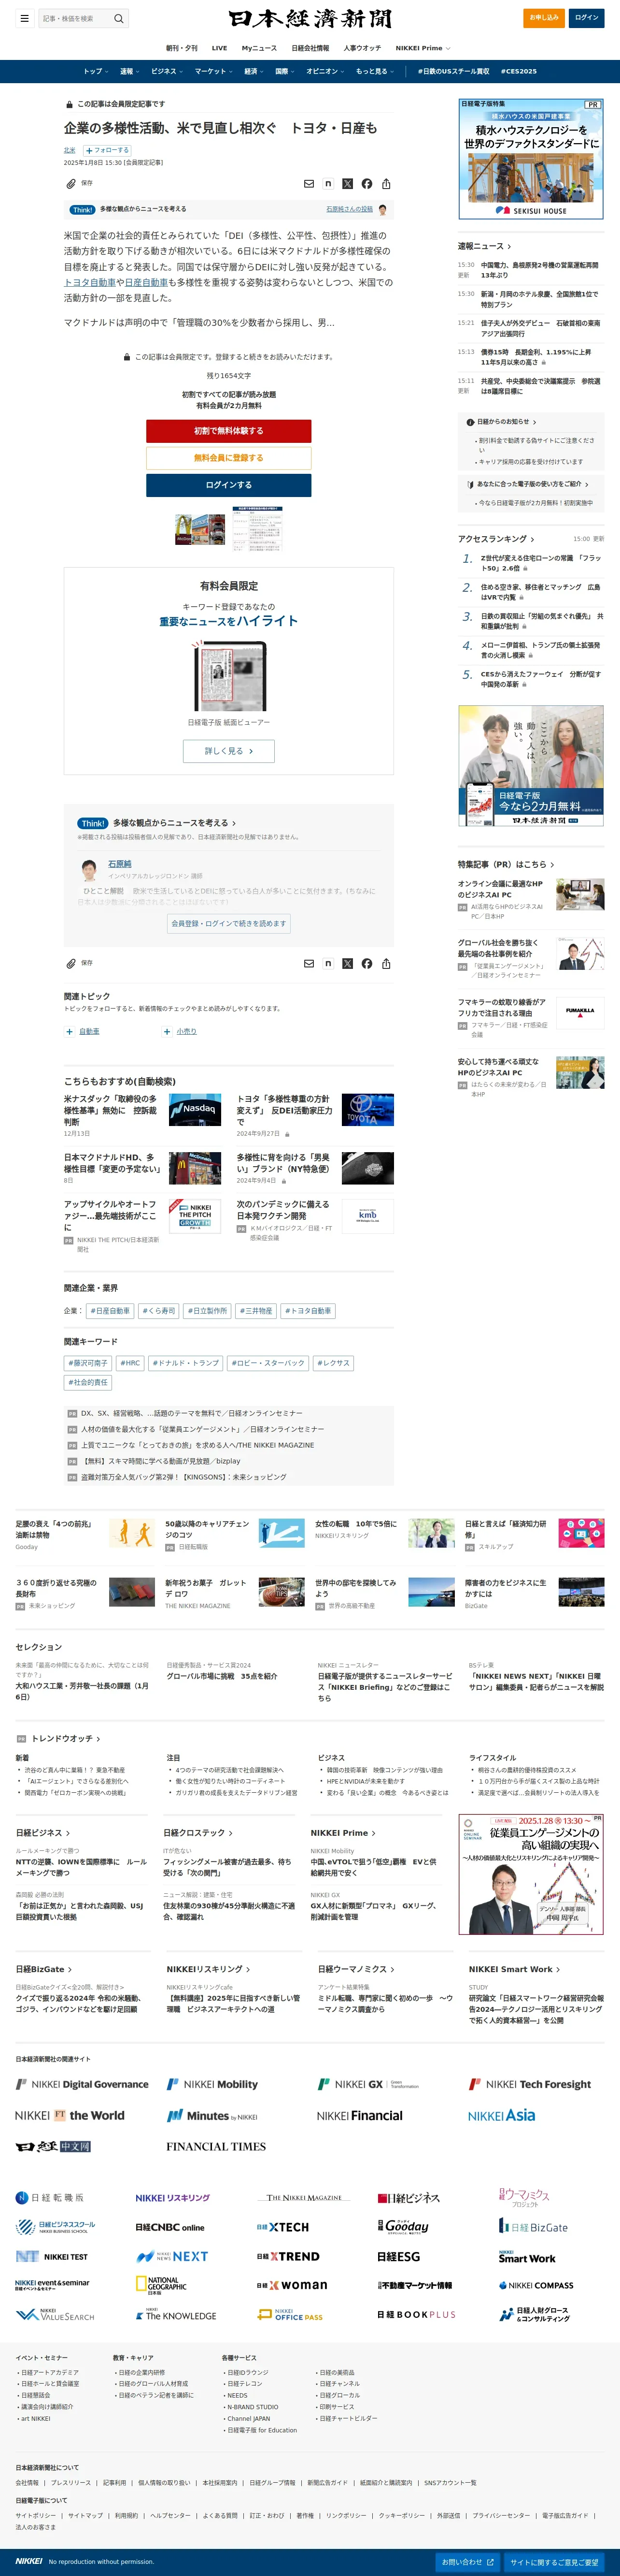Image resolution: width=620 pixels, height=2576 pixels.
Task: Click the ログインする button
Action: click(x=228, y=485)
